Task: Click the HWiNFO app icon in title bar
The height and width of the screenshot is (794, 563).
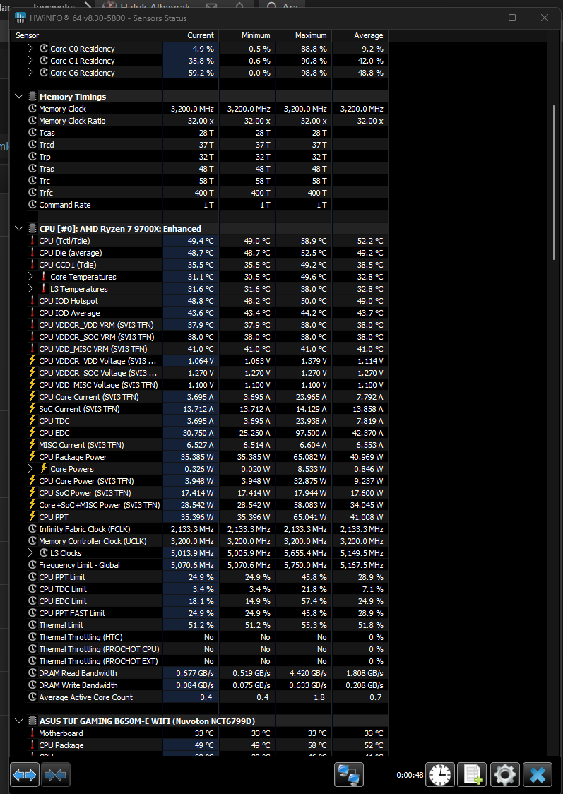Action: [20, 18]
